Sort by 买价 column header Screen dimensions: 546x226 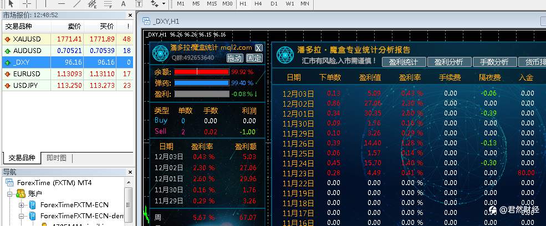point(100,27)
